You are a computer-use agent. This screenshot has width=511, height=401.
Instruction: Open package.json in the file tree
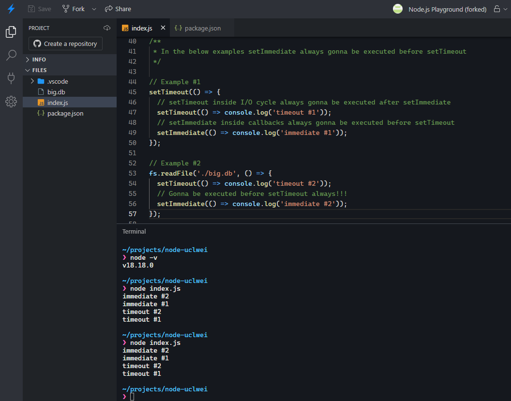pos(70,113)
